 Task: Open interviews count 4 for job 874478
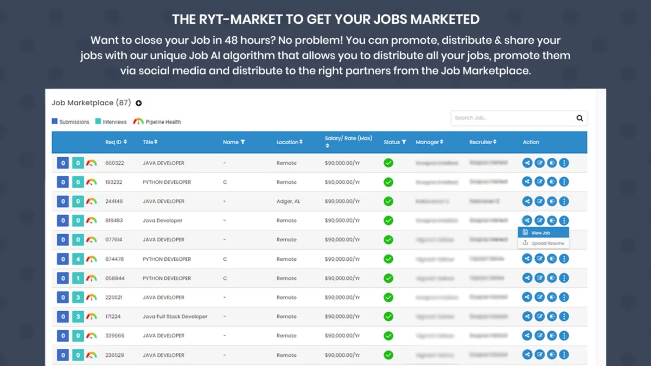point(78,259)
